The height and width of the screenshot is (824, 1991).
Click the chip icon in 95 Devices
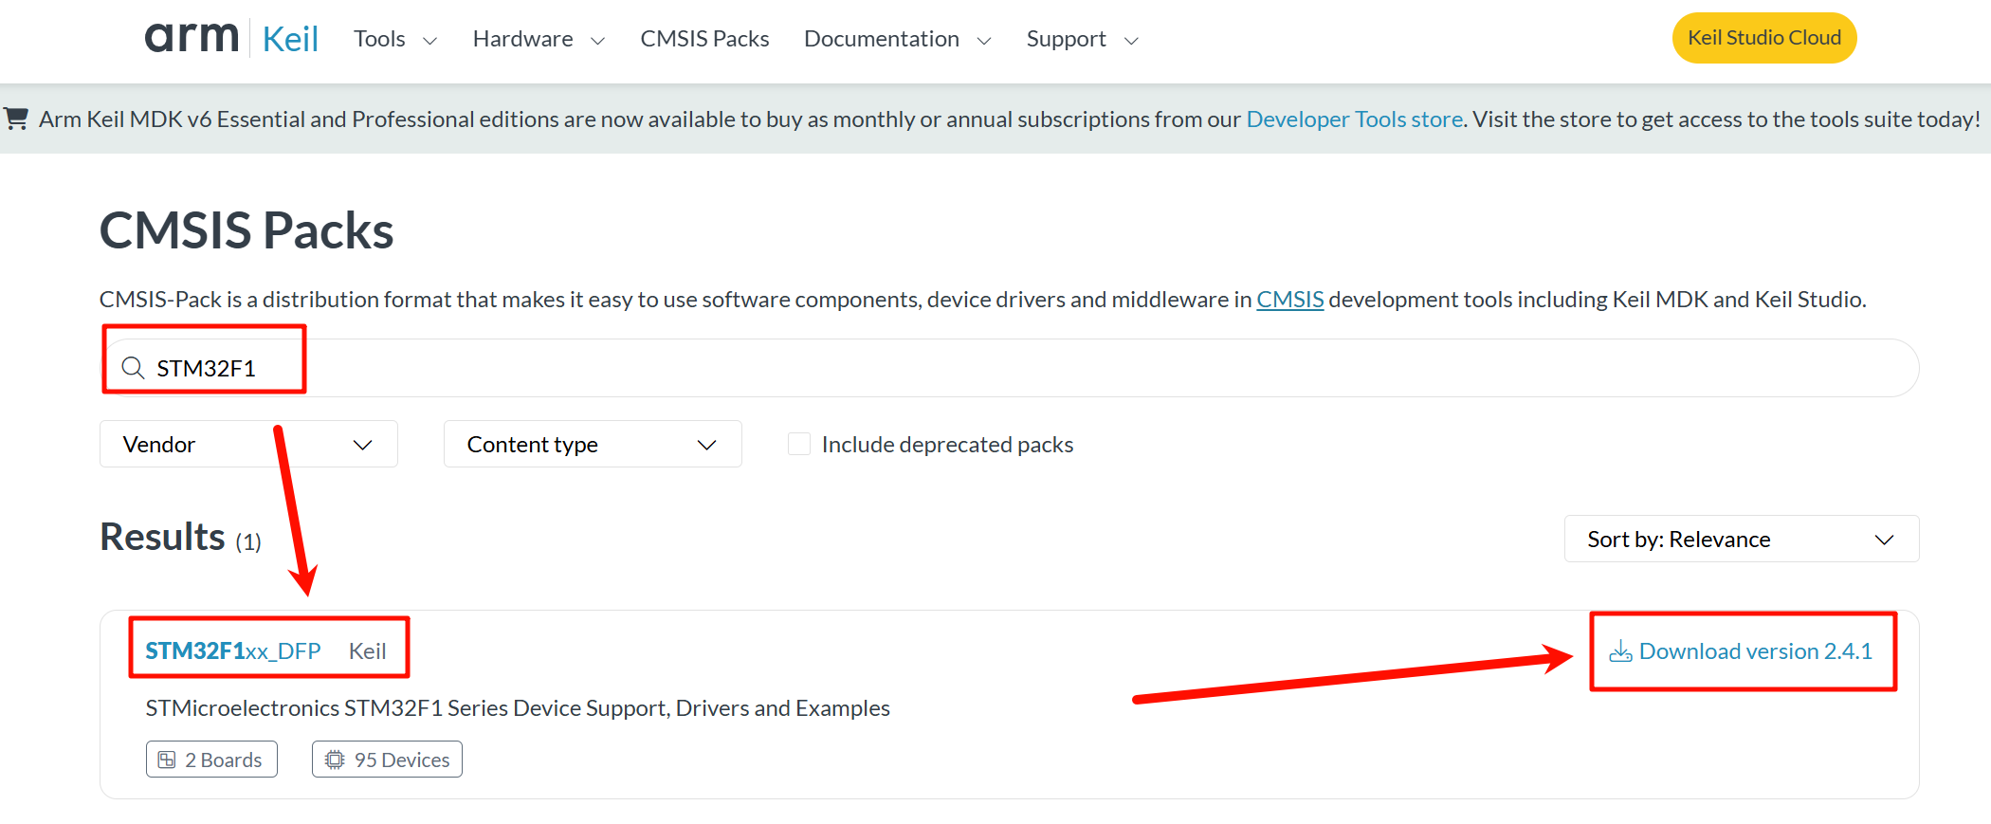tap(335, 760)
